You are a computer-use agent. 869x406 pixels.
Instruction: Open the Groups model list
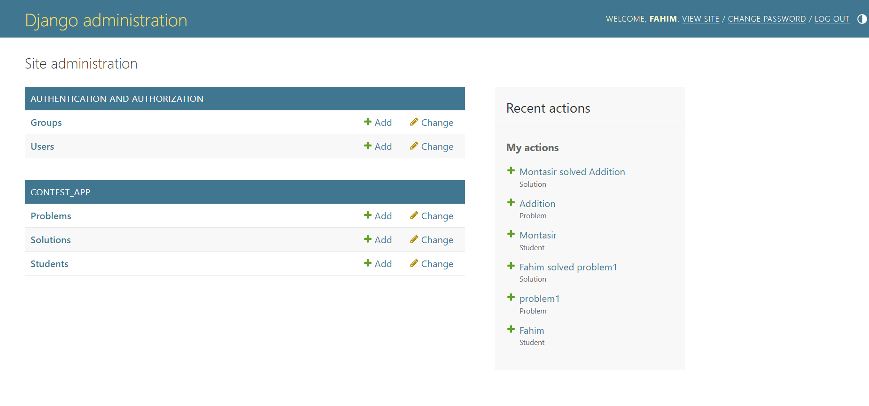click(46, 123)
